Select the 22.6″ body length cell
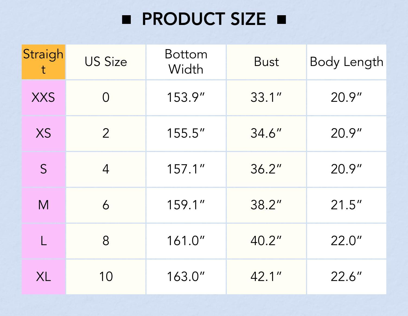 click(x=346, y=277)
